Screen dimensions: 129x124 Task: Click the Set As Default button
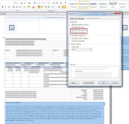89,83
